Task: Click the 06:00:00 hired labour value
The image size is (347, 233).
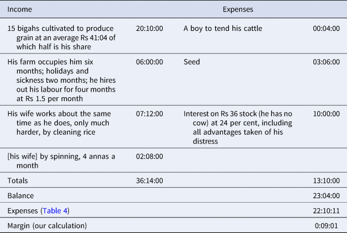Action: [x=150, y=62]
